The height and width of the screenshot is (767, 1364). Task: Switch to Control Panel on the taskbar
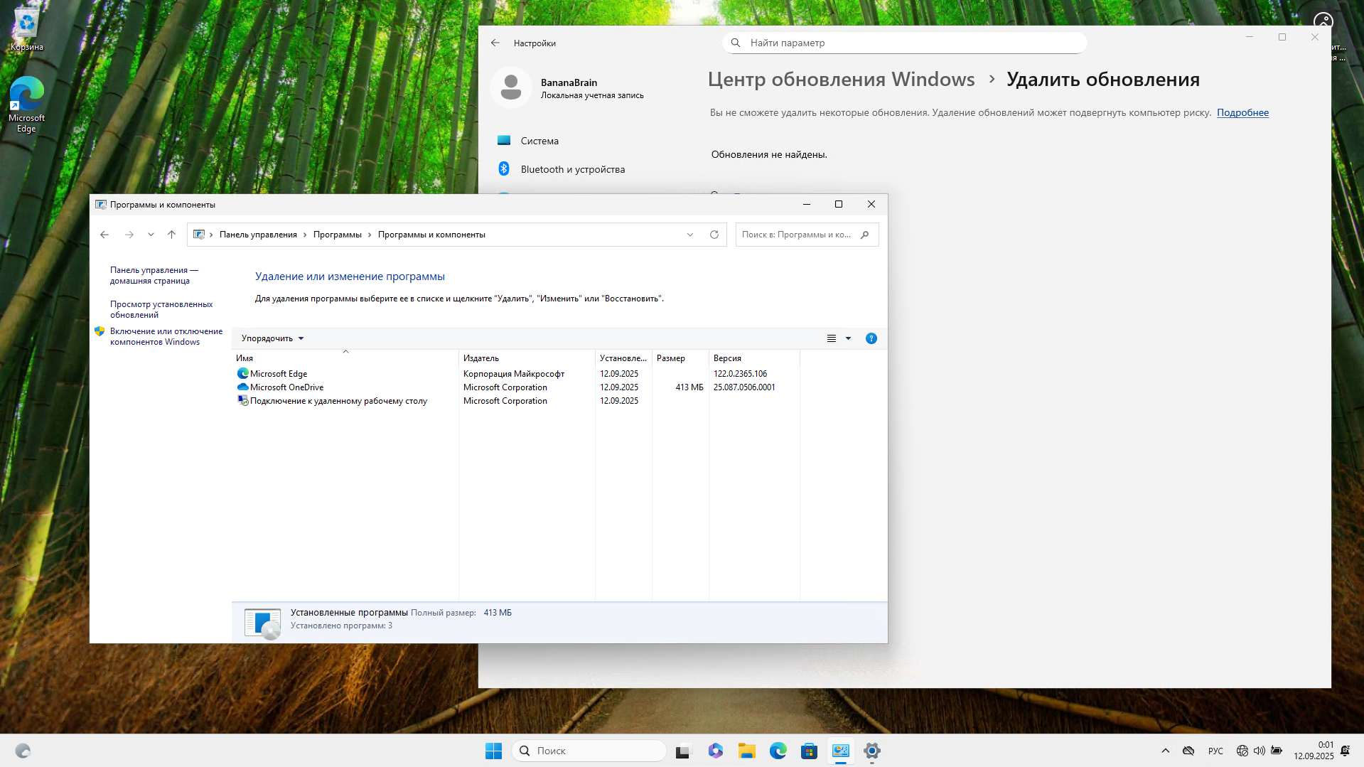tap(841, 751)
